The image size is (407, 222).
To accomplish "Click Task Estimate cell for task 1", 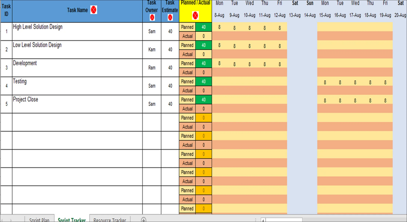I will (170, 32).
